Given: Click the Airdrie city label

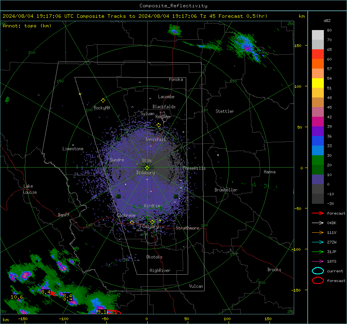Looking at the screenshot, I should [x=152, y=206].
